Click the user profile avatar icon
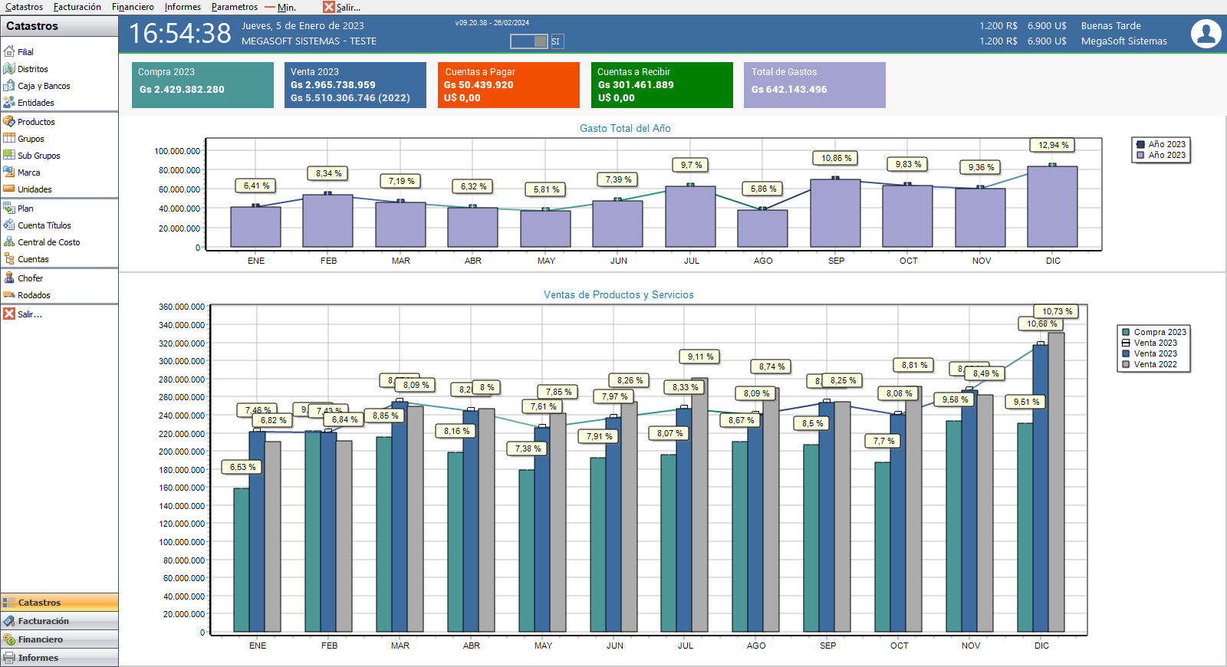Image resolution: width=1227 pixels, height=667 pixels. click(1206, 34)
